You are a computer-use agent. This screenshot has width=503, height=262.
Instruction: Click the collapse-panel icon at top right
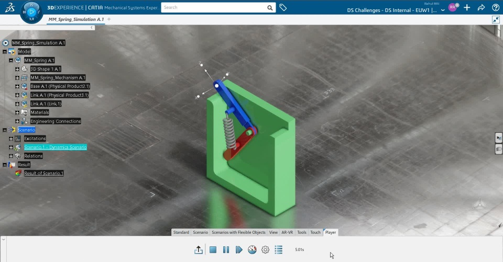click(x=496, y=19)
